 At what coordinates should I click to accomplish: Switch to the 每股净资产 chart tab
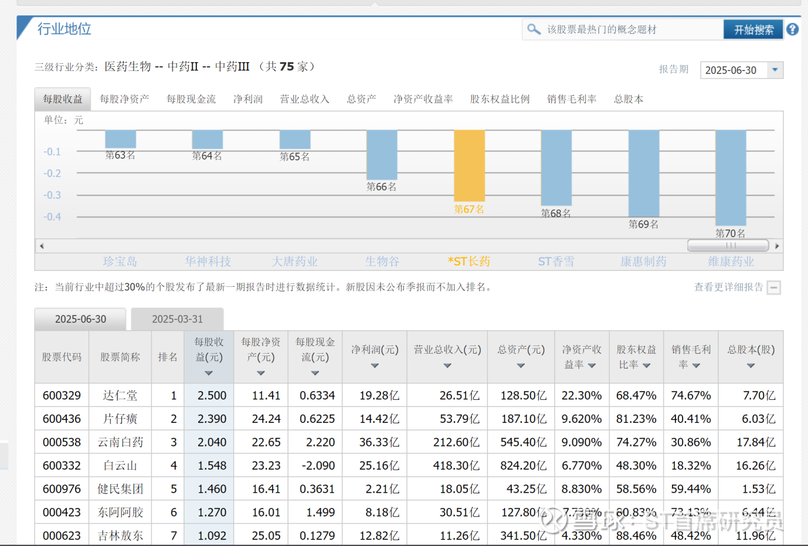tap(124, 99)
